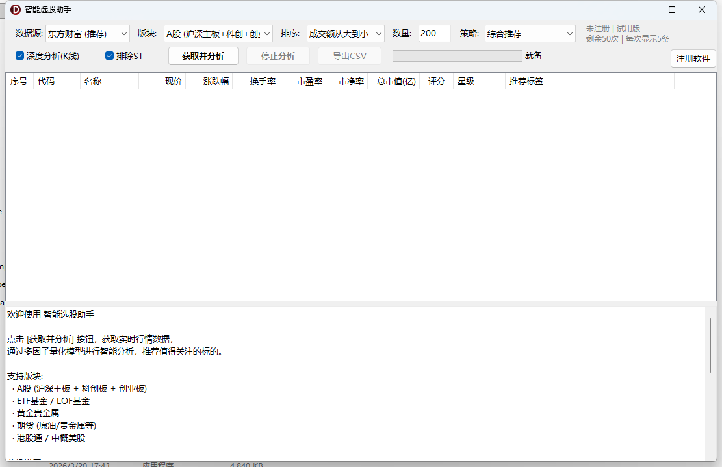Expand the 策略 综合推荐 dropdown

(x=530, y=34)
